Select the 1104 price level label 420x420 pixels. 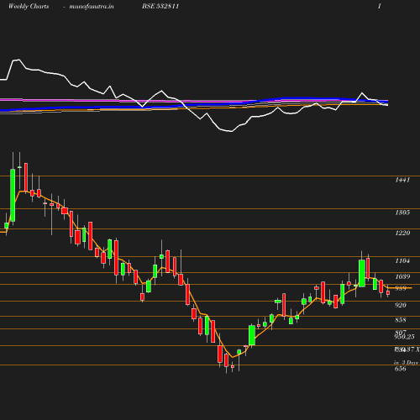coord(402,260)
